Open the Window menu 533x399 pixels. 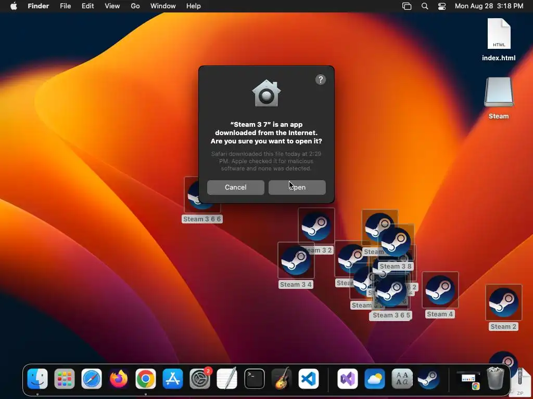[163, 6]
